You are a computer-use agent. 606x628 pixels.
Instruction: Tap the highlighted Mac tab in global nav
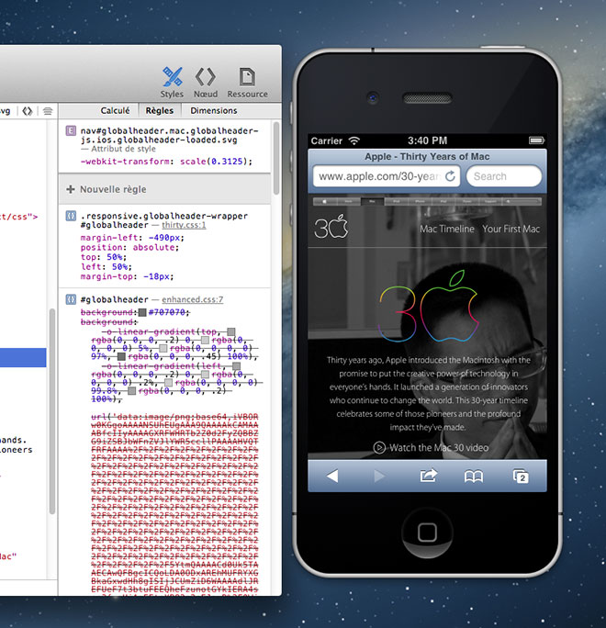(x=372, y=201)
